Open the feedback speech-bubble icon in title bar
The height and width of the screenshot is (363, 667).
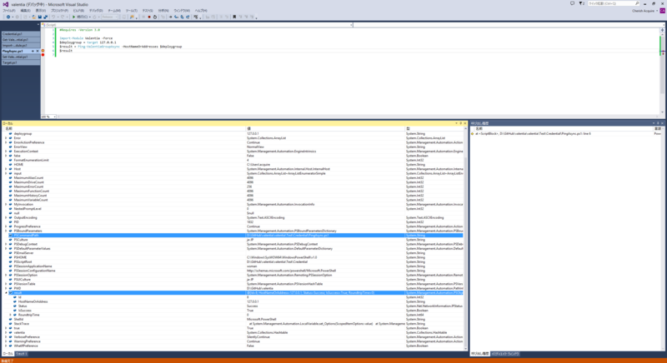coord(572,3)
